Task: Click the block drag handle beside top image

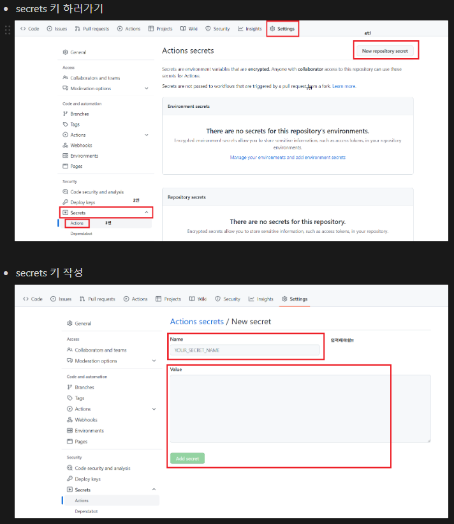Action: tap(8, 30)
